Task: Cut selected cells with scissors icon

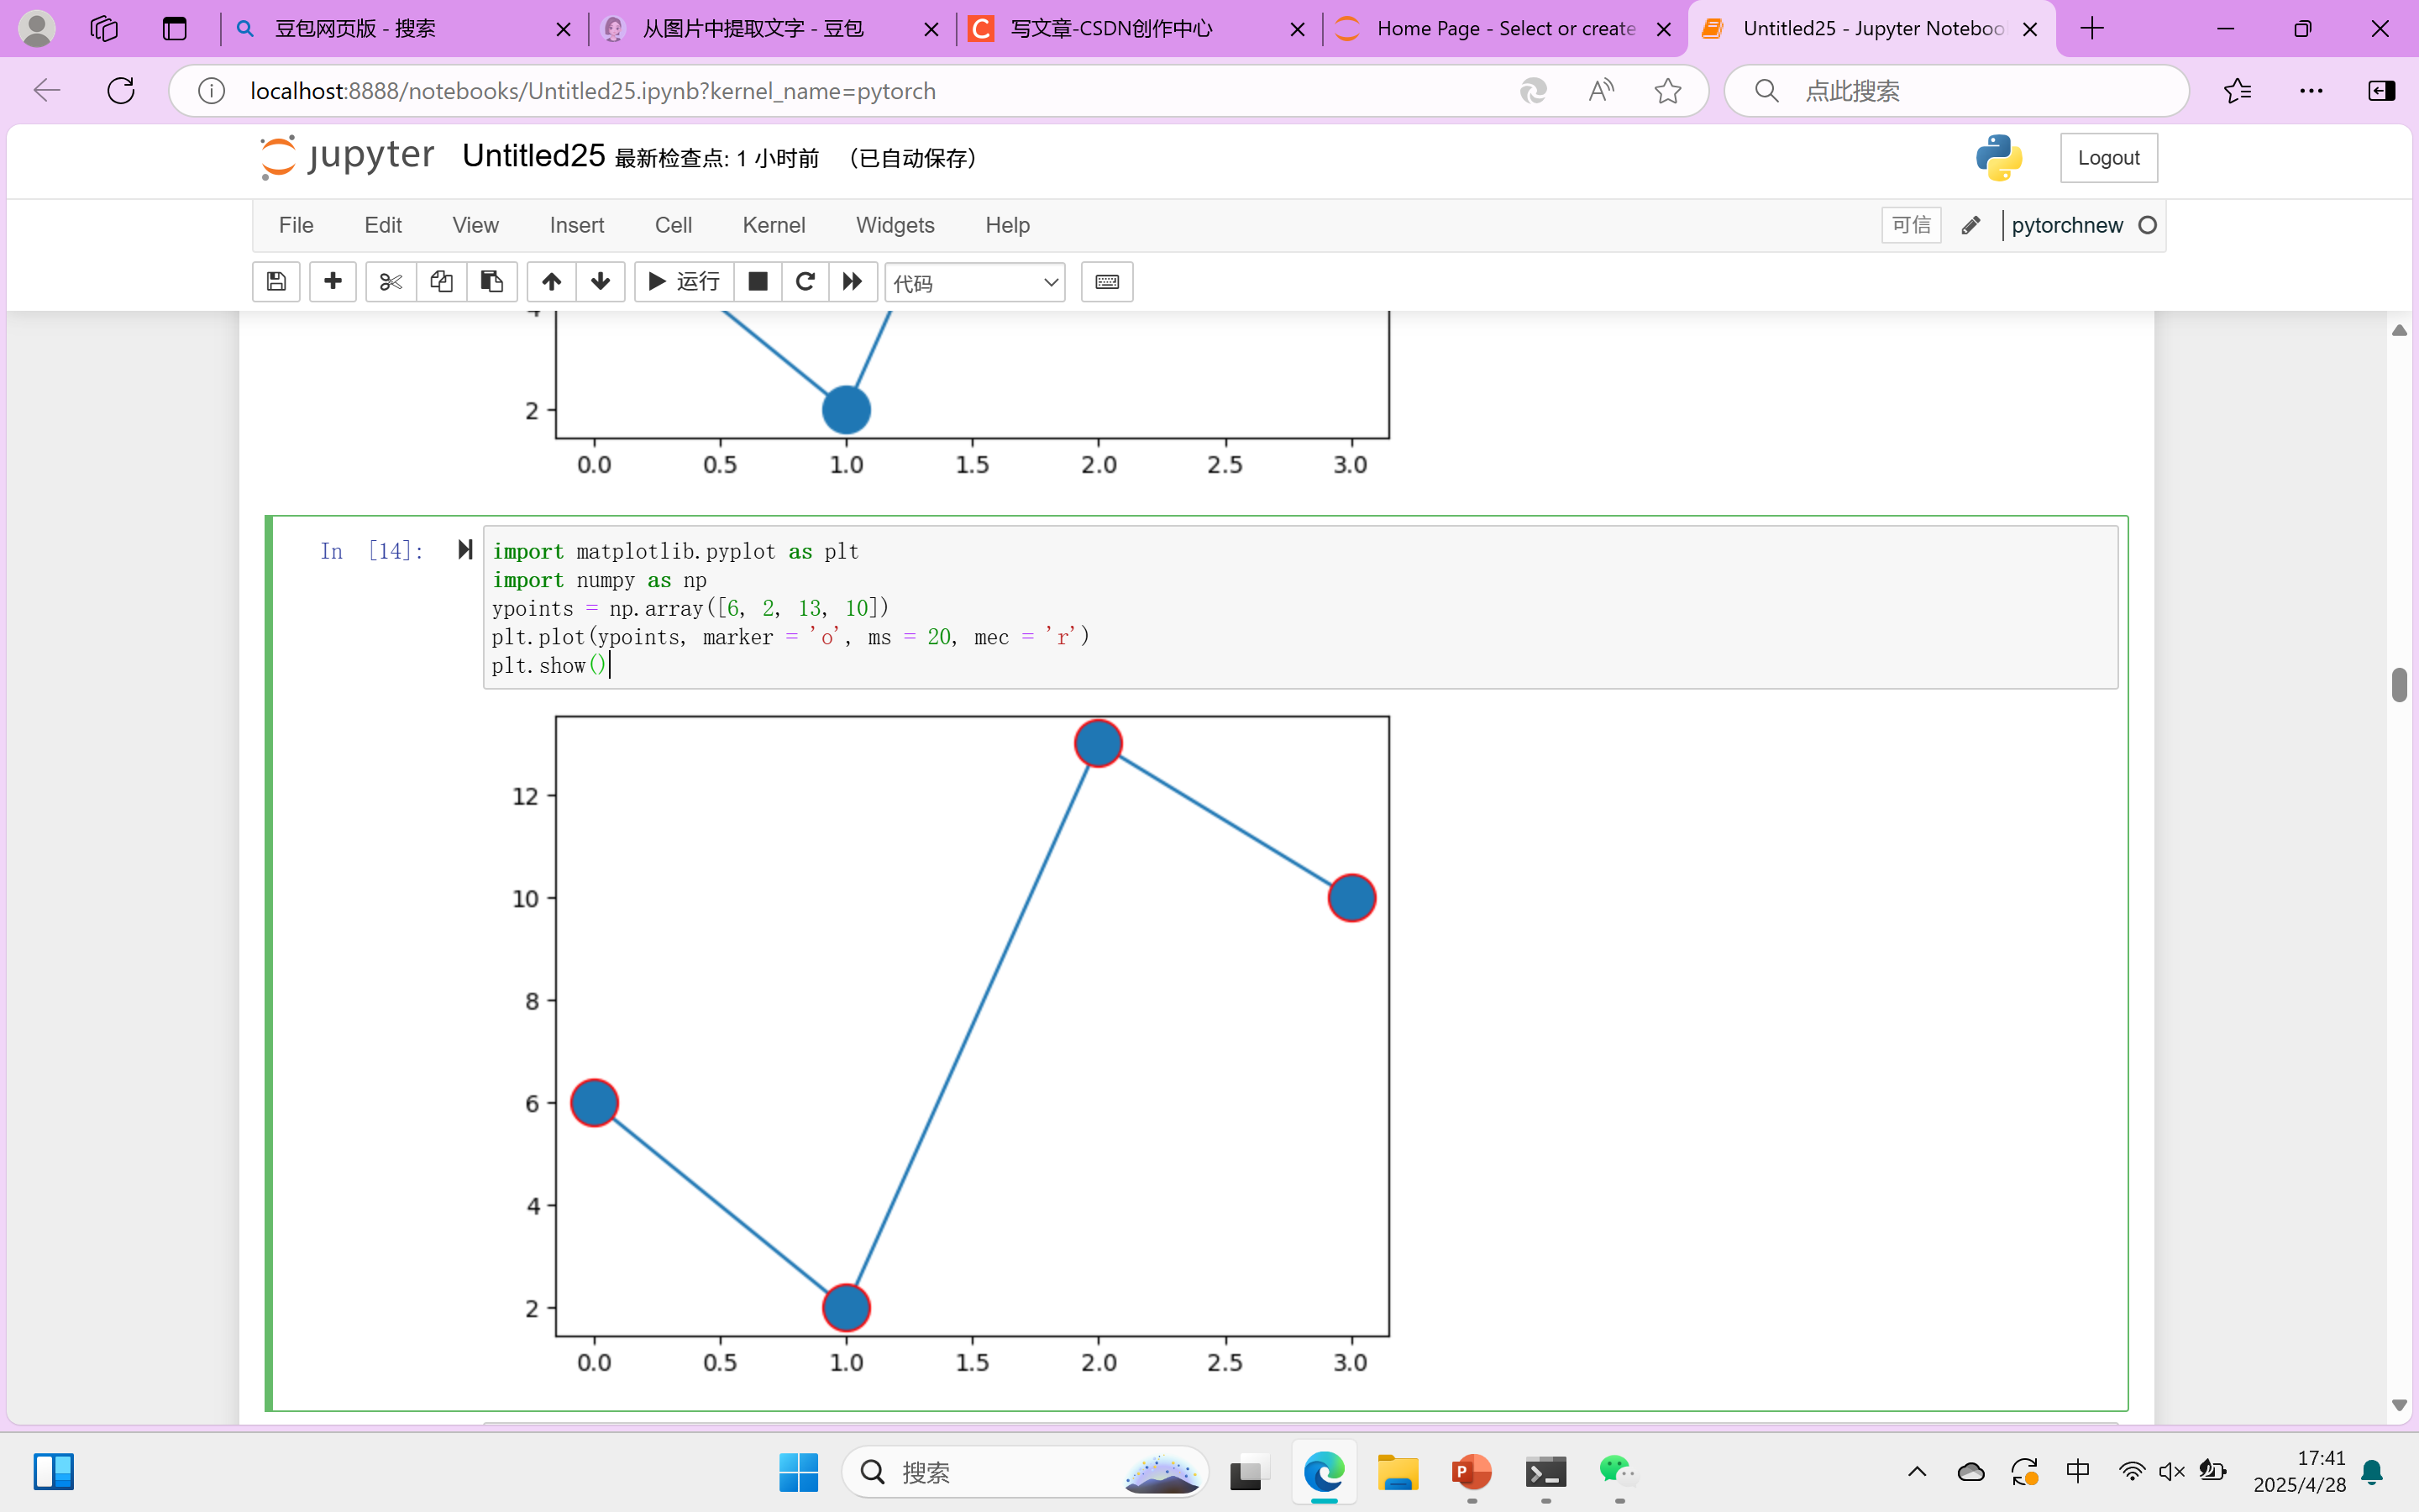Action: coord(390,282)
